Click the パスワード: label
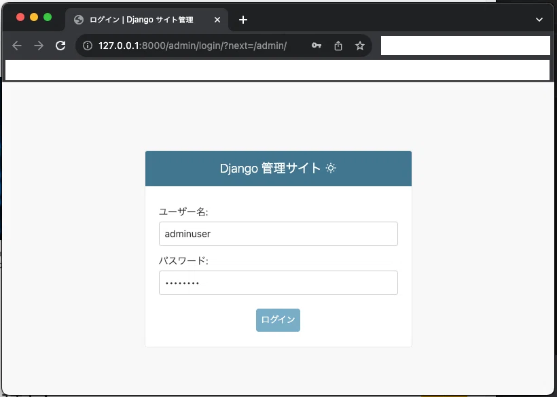 [x=183, y=261]
